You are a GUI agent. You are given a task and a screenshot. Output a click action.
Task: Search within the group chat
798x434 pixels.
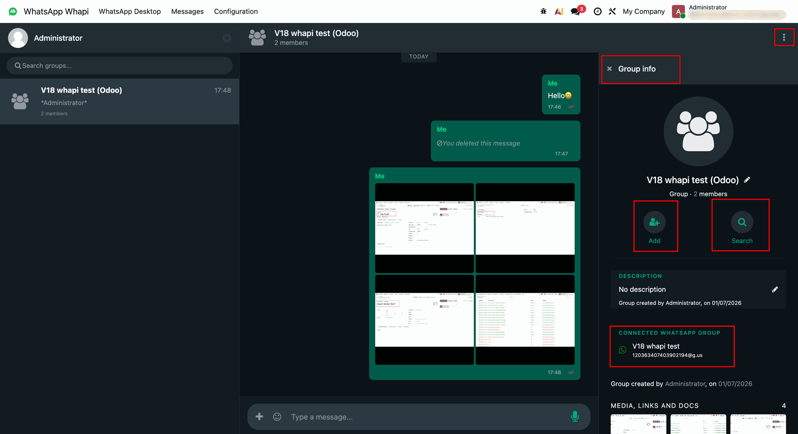742,227
